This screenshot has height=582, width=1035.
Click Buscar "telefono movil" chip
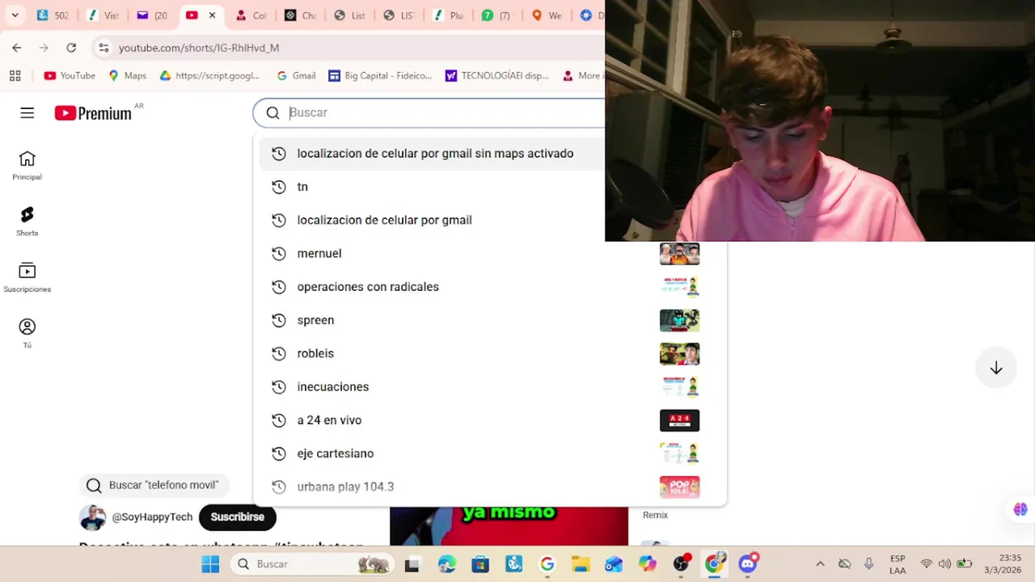tap(154, 485)
